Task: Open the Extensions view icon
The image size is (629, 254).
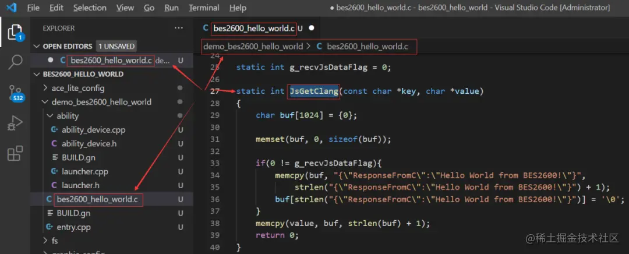Action: [x=15, y=153]
